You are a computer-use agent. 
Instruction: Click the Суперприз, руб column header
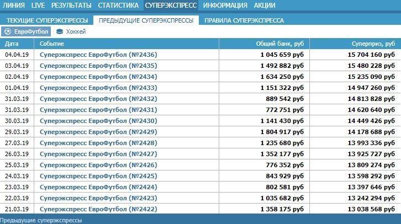coord(373,44)
